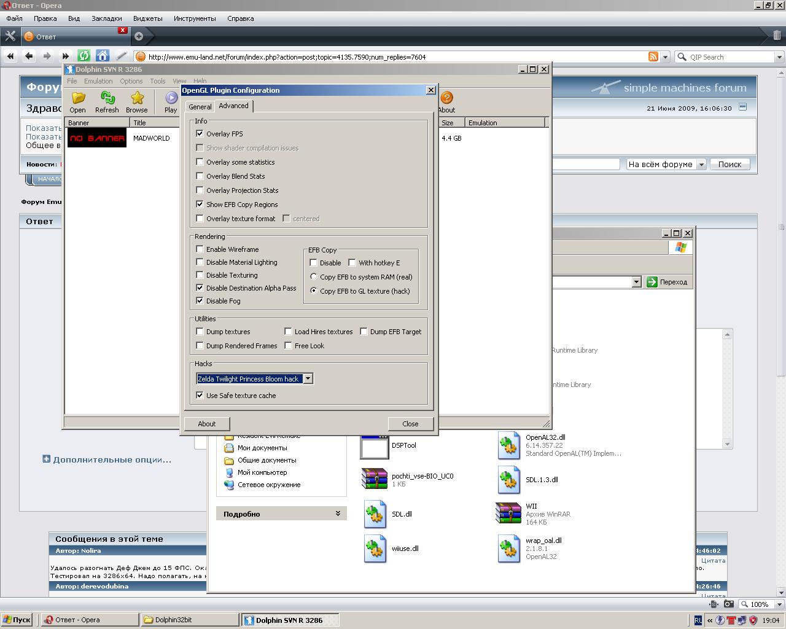Open DSPTool file icon in Explorer

[374, 447]
